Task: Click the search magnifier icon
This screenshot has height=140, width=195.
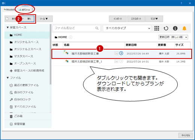Action: click(97, 28)
